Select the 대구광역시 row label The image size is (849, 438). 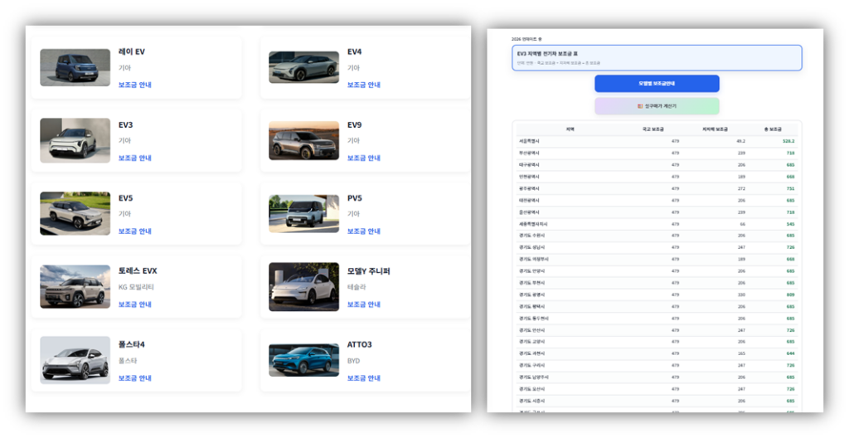pos(530,165)
